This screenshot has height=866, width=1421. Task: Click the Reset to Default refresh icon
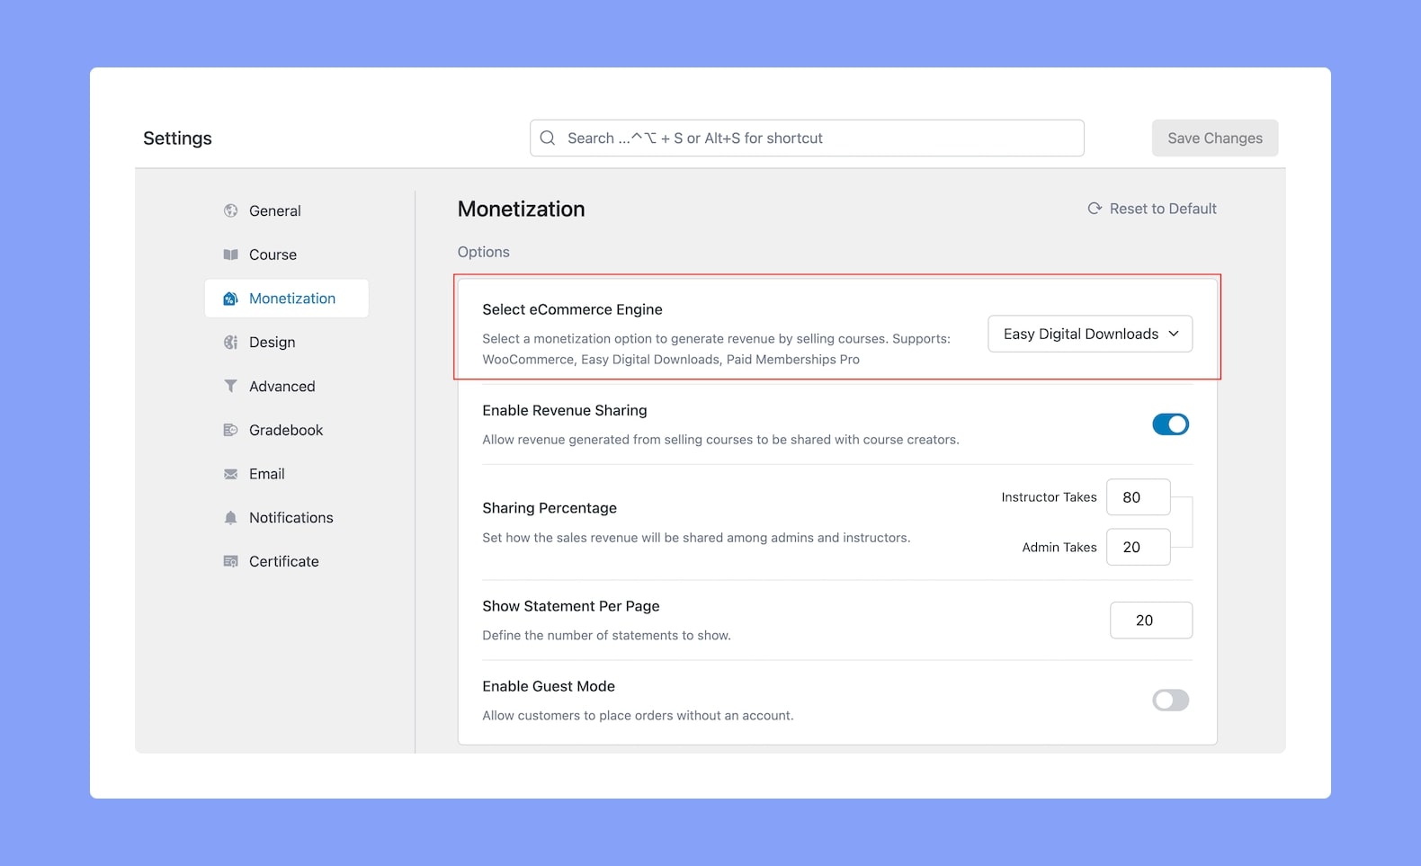tap(1095, 209)
